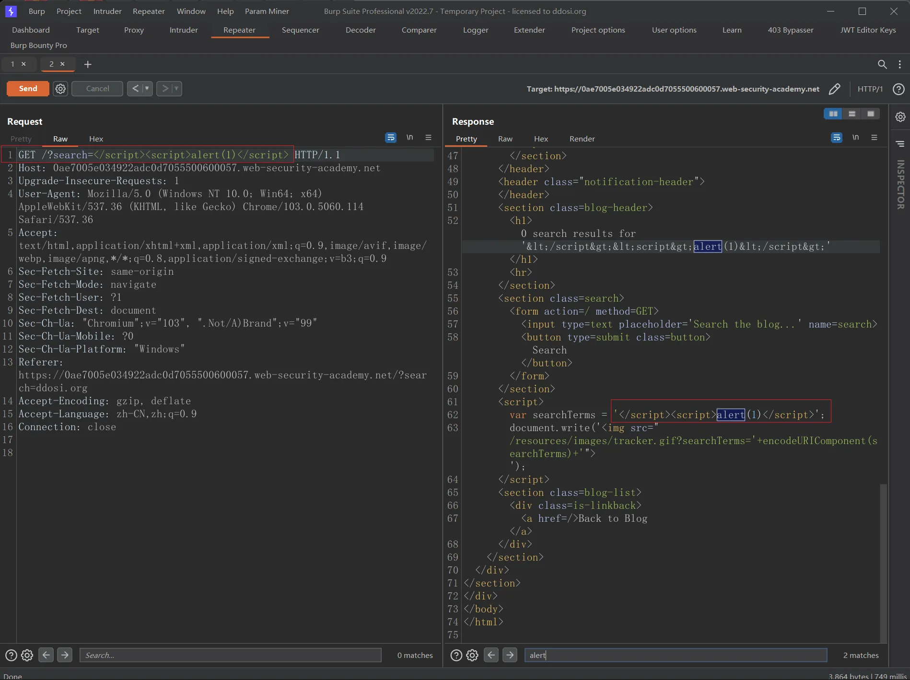Image resolution: width=910 pixels, height=680 pixels.
Task: Click the HTTP/1 protocol label
Action: pyautogui.click(x=870, y=89)
